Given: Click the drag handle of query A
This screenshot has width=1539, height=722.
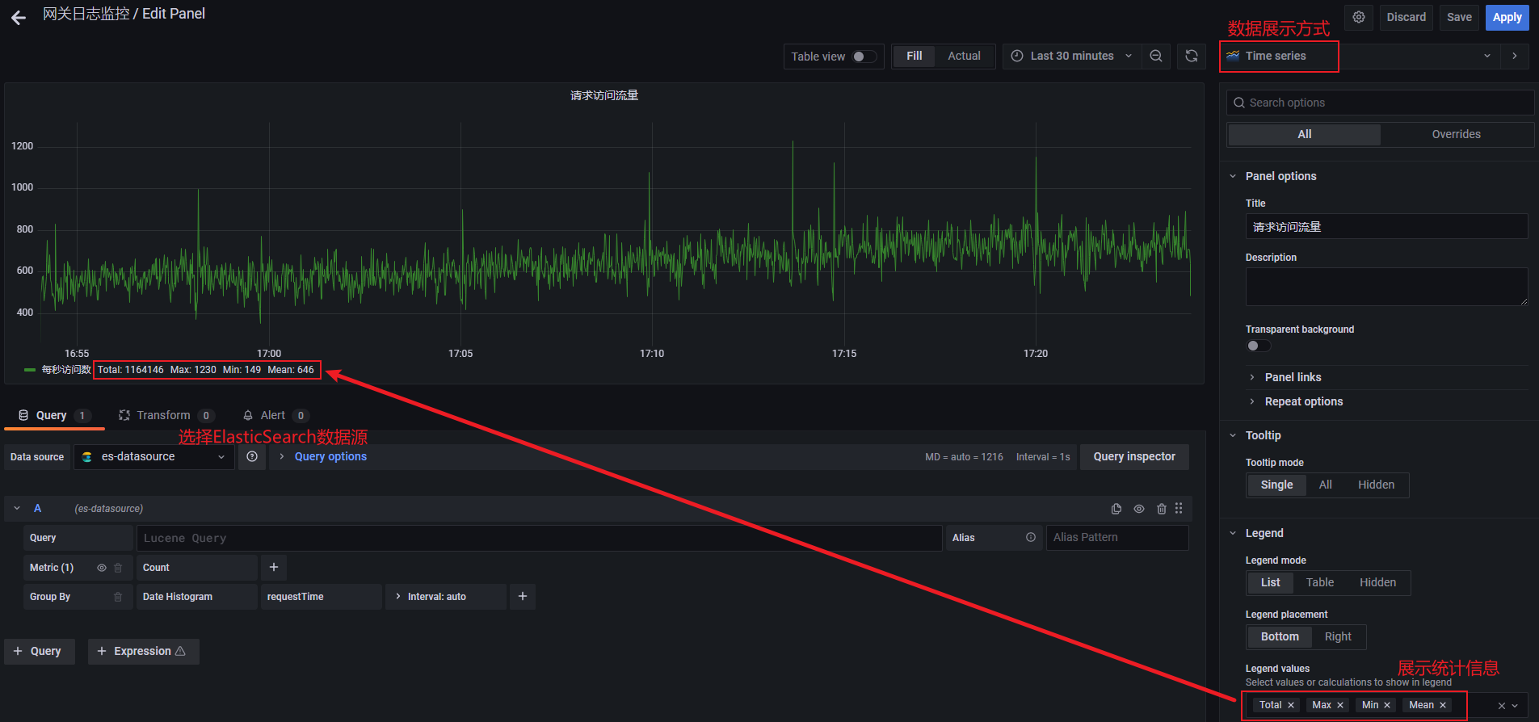Looking at the screenshot, I should (x=1179, y=509).
